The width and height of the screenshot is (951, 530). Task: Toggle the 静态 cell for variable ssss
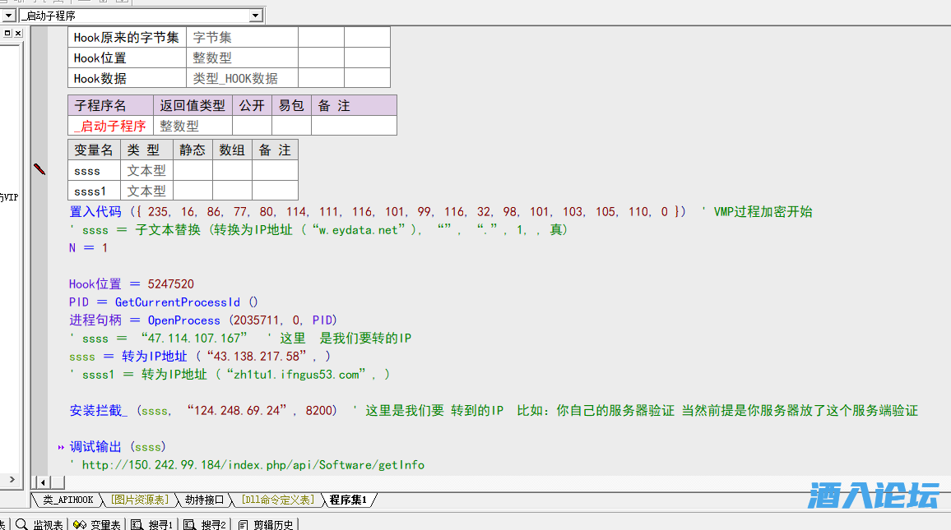click(x=193, y=171)
